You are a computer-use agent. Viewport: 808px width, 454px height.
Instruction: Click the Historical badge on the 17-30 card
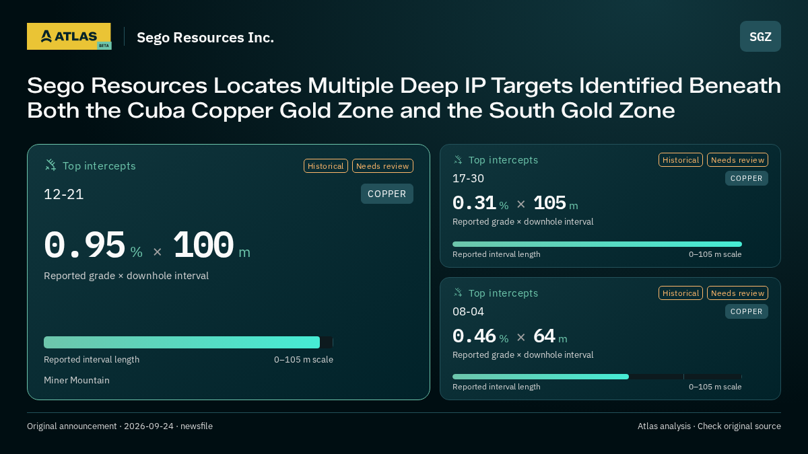tap(681, 160)
